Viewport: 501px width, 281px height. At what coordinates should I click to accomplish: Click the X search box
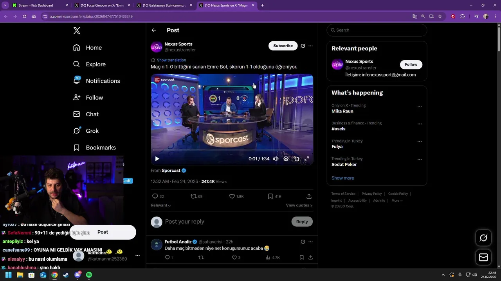tap(377, 30)
